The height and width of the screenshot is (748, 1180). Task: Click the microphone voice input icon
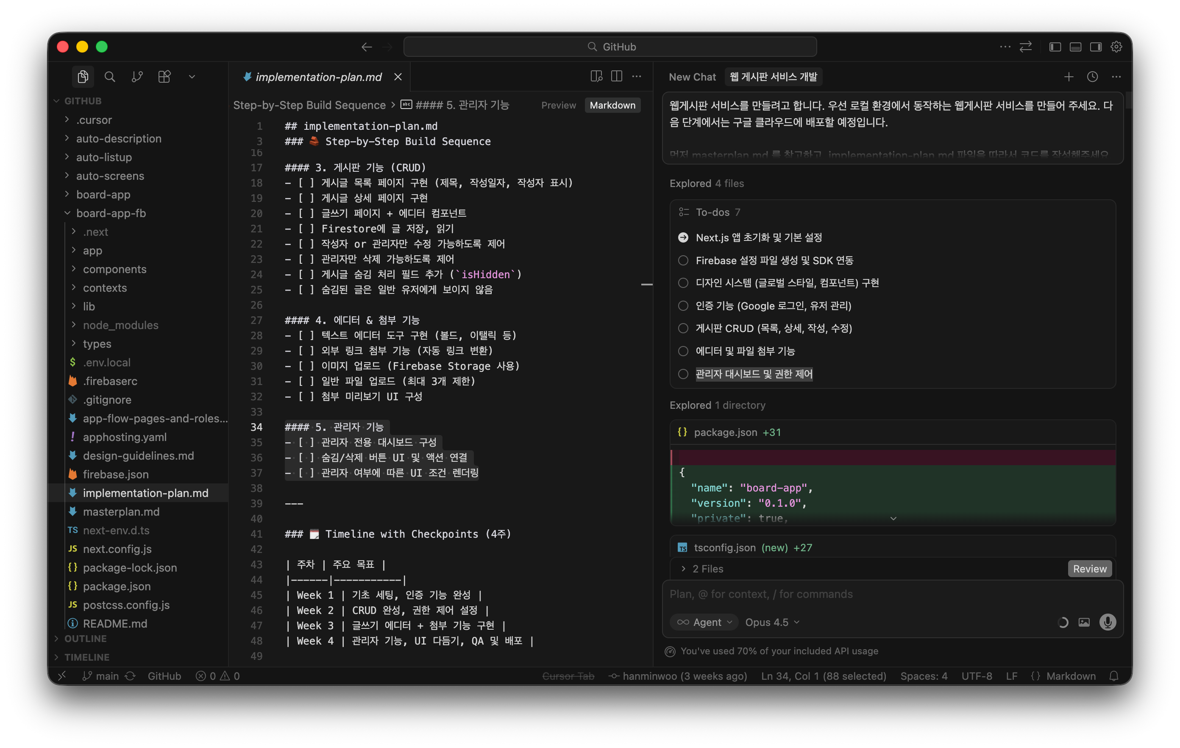[1108, 622]
